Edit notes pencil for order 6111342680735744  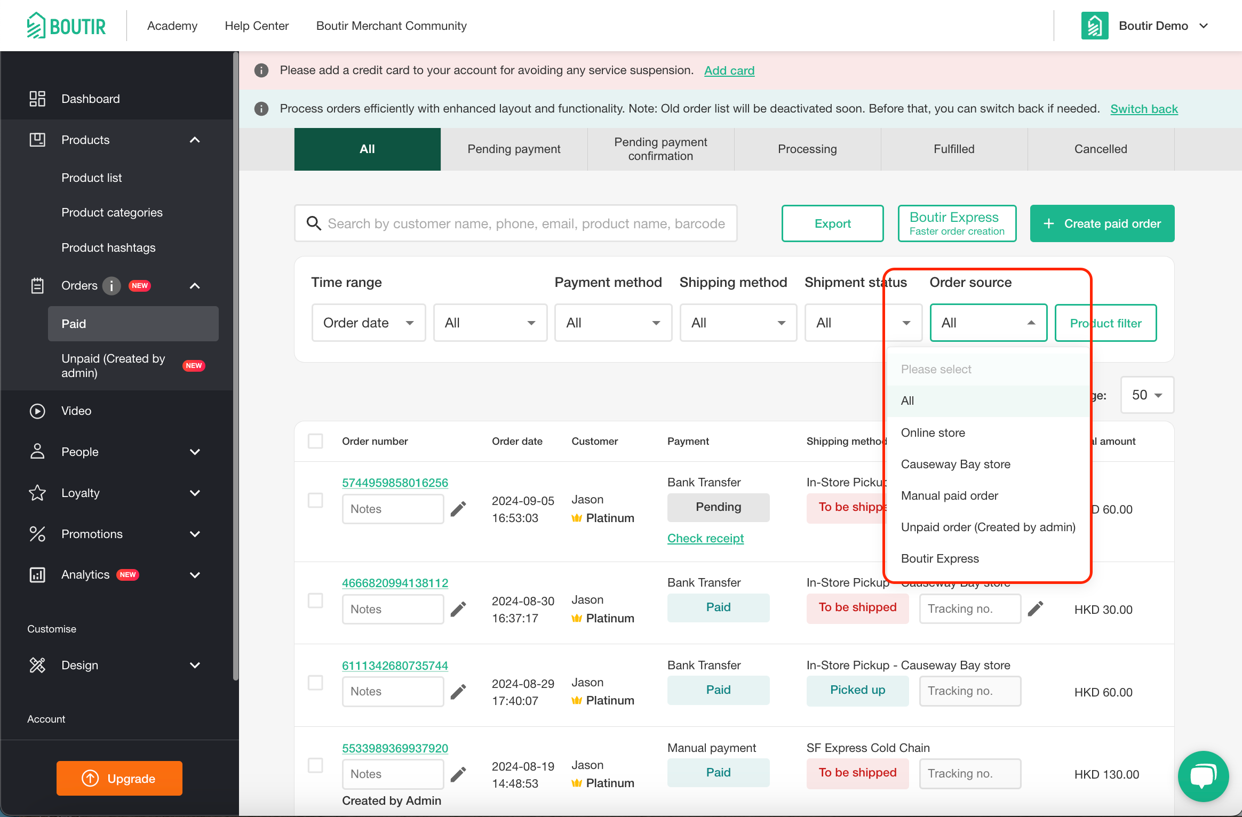tap(458, 692)
